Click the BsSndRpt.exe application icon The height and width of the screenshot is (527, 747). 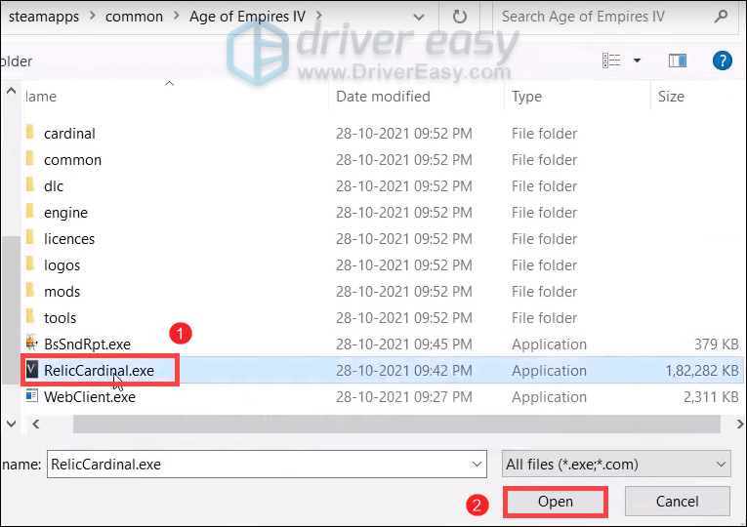[31, 343]
